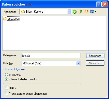This screenshot has height=99, width=109.
Task: Click the help question mark button
Action: 99,4
